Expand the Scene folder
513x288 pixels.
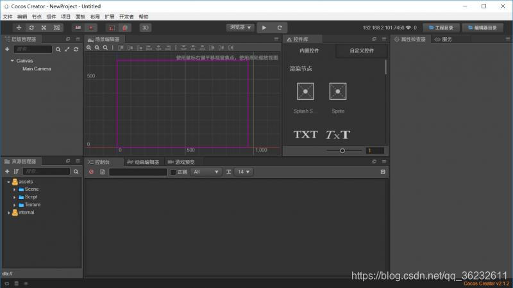tap(14, 189)
